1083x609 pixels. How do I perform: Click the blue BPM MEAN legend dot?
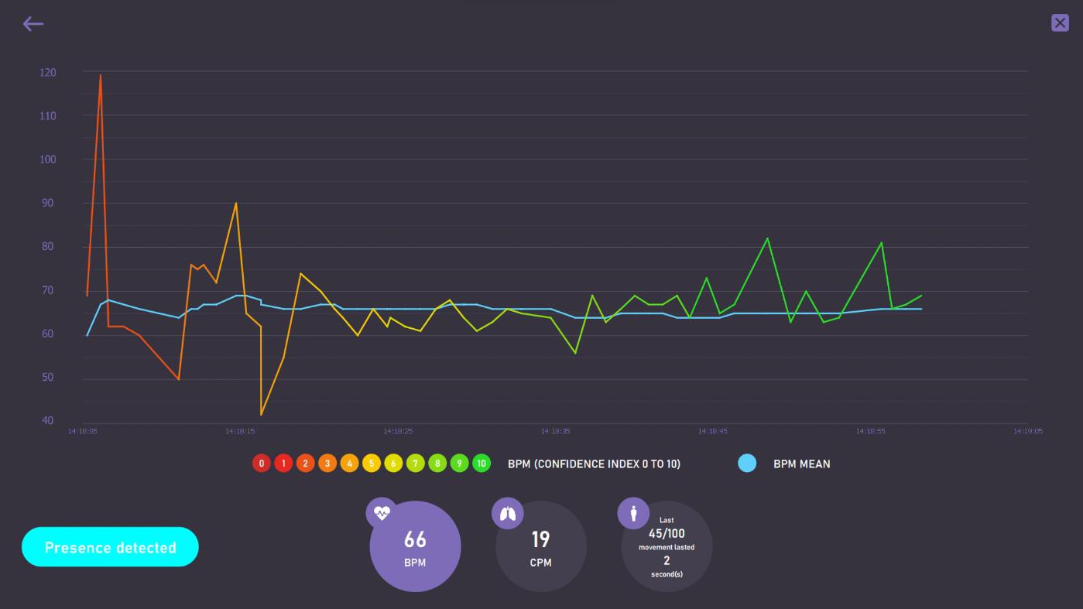747,464
